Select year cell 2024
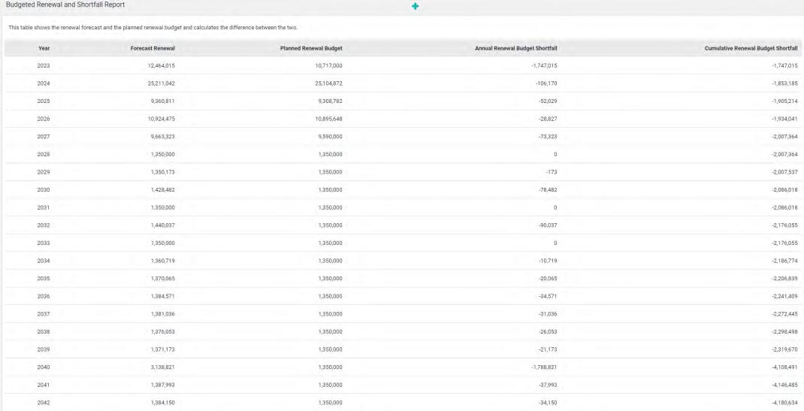The image size is (804, 411). (x=44, y=83)
